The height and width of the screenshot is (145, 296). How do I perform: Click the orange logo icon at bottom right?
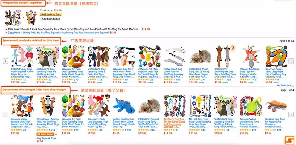coord(289,140)
